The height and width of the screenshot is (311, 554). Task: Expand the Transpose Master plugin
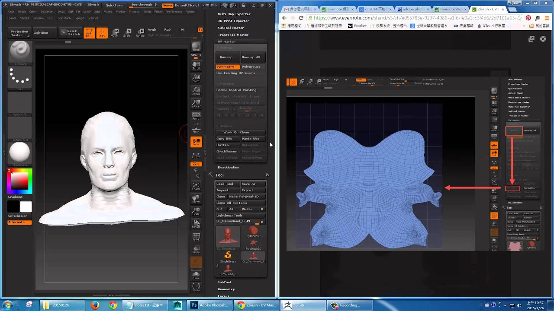(x=233, y=35)
